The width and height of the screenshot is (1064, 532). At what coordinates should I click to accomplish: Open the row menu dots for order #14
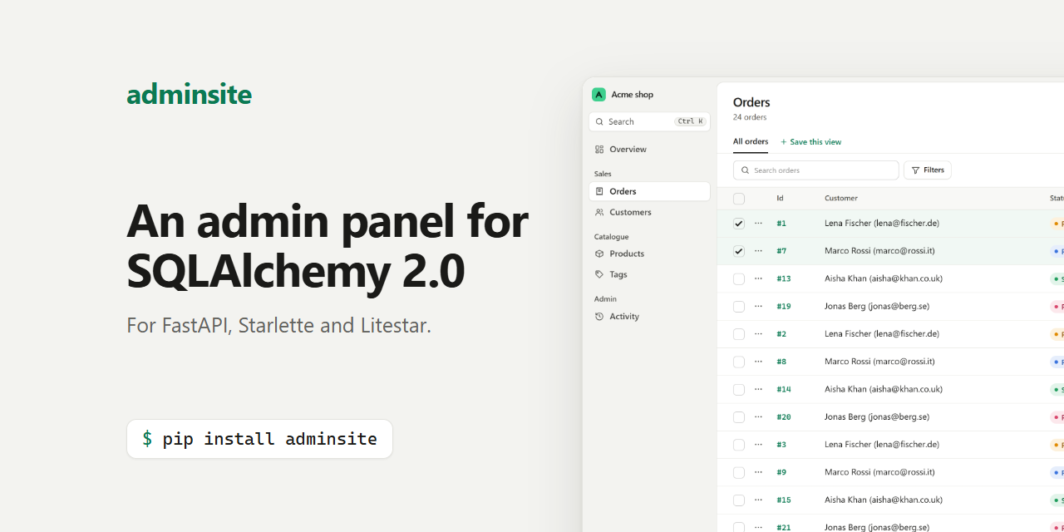click(758, 389)
